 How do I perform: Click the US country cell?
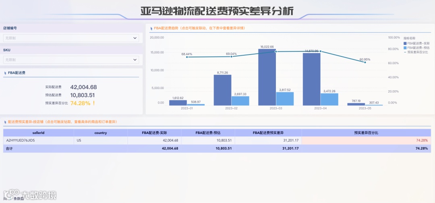[x=101, y=140]
